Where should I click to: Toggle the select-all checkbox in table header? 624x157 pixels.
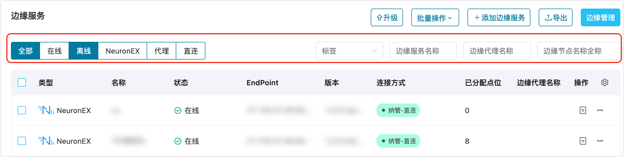22,83
